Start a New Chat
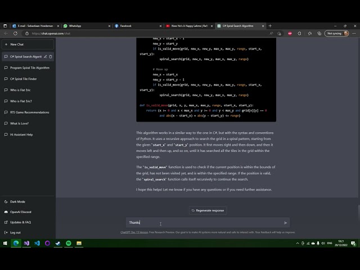Viewport: 360px width, 270px height. click(28, 44)
